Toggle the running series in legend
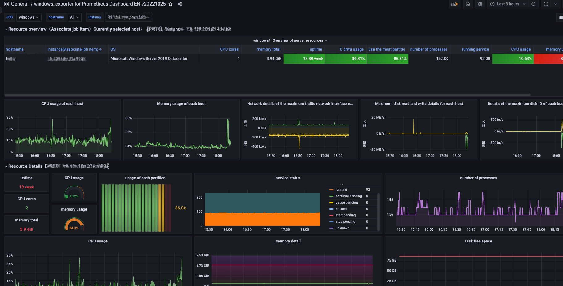This screenshot has height=286, width=563. [x=341, y=190]
